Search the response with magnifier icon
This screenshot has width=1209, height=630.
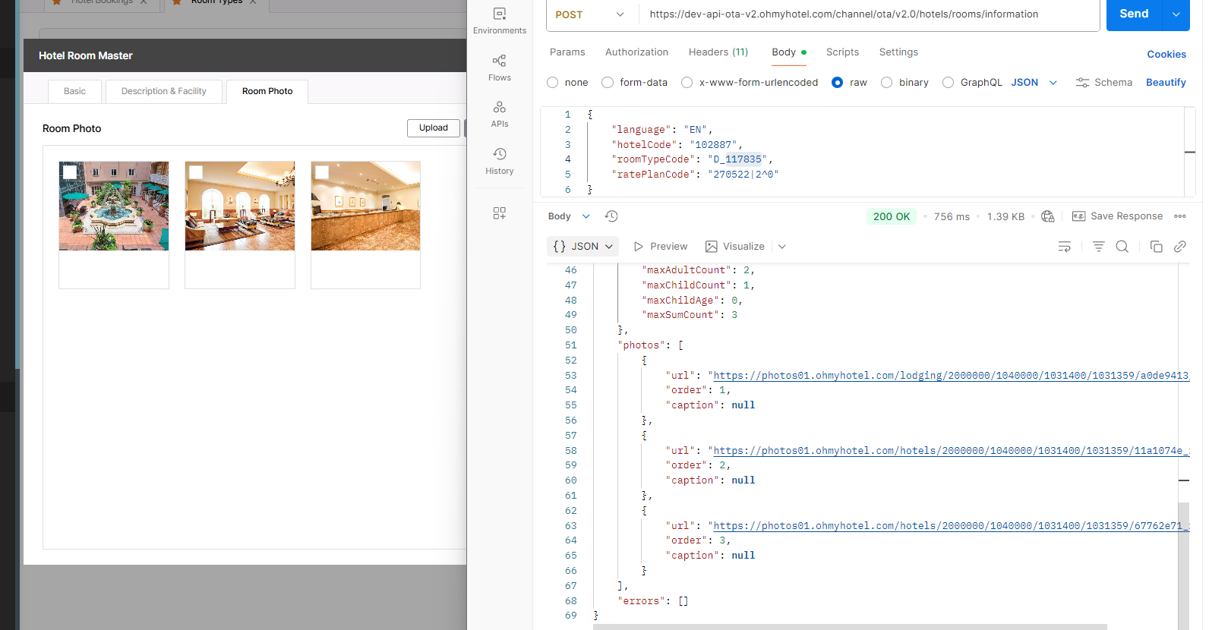pos(1122,246)
